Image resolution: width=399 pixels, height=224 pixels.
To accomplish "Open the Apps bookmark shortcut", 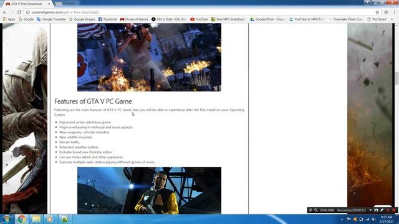I will [9, 19].
